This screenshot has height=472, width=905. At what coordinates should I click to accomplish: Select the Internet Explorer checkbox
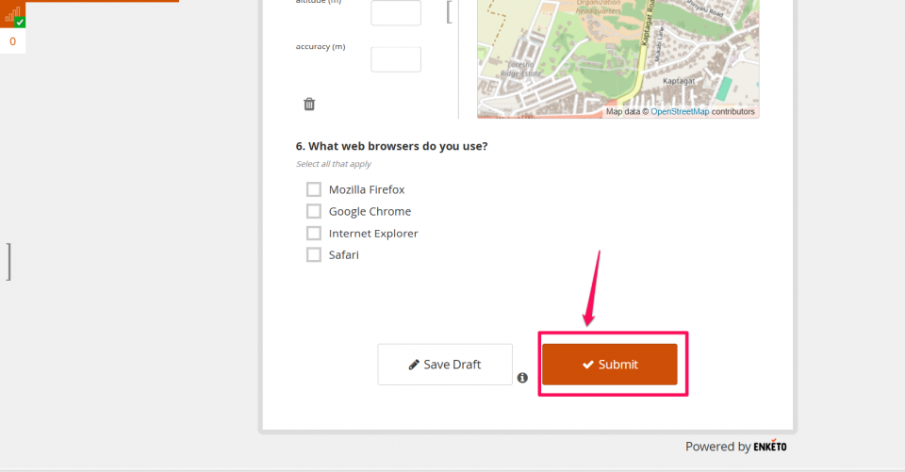(x=314, y=233)
